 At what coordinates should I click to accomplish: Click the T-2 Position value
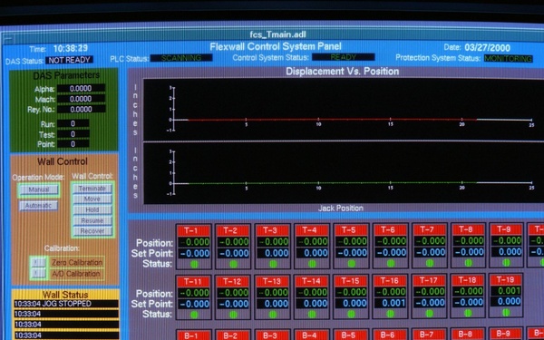click(234, 242)
